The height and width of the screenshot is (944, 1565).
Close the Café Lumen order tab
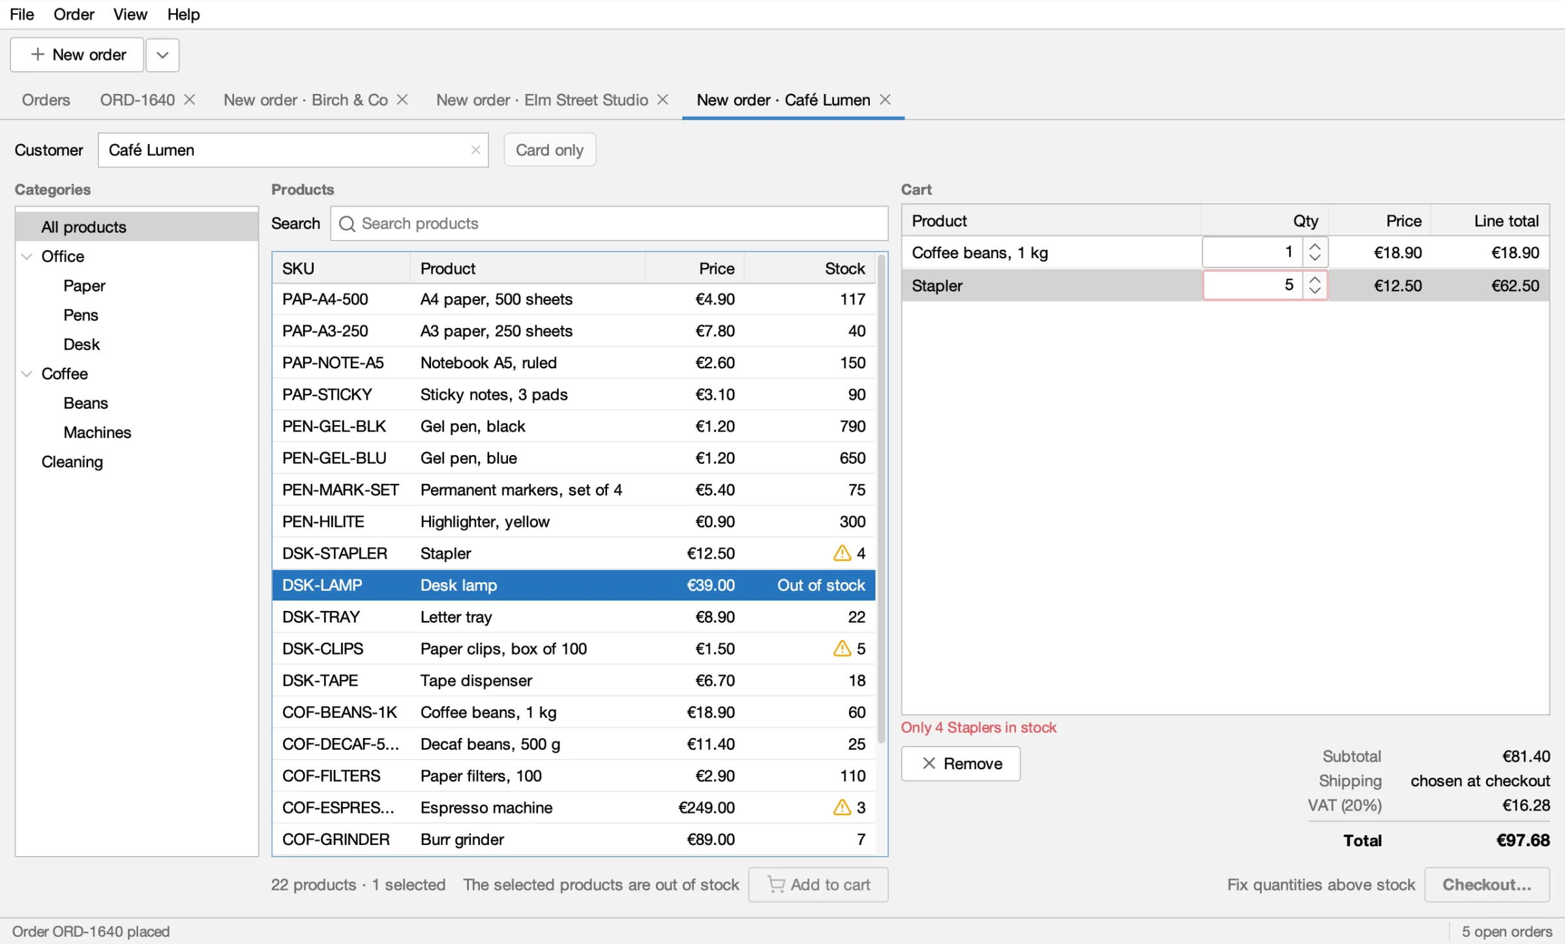(x=885, y=100)
